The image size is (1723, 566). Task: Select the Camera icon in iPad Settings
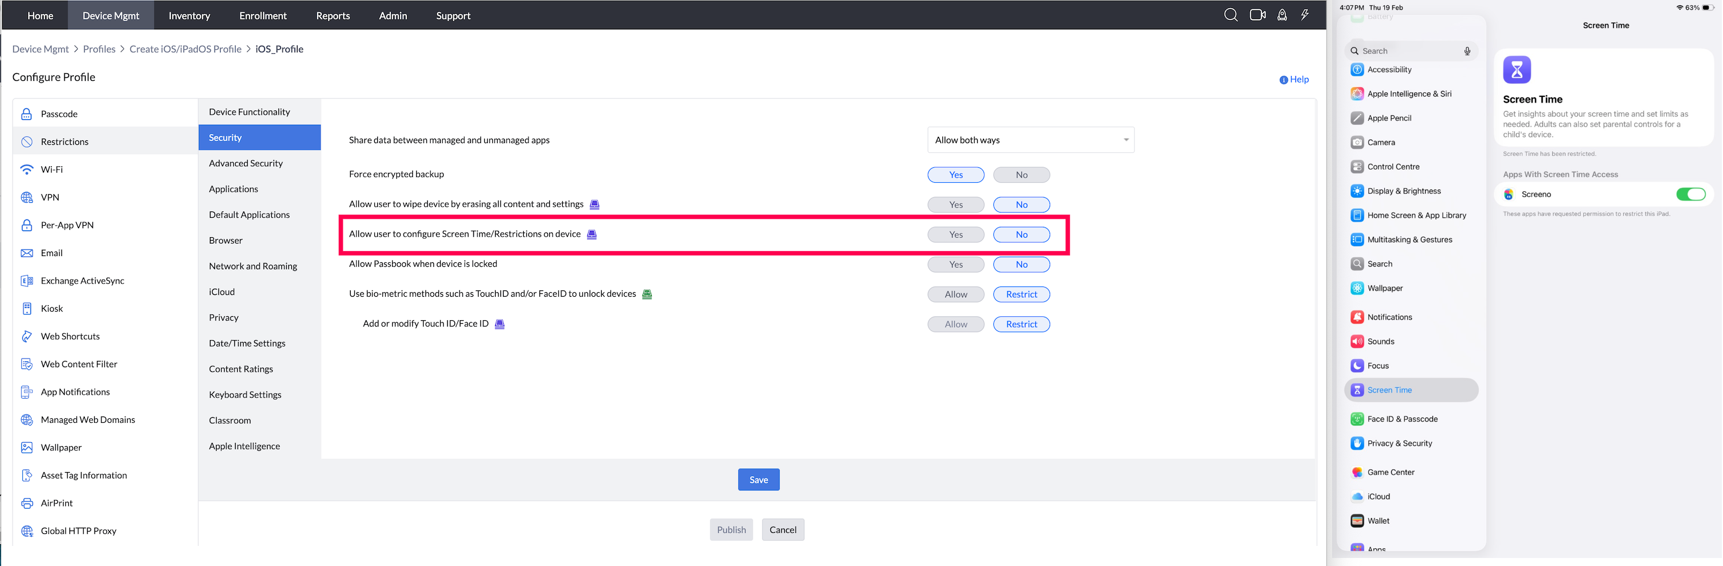1357,142
